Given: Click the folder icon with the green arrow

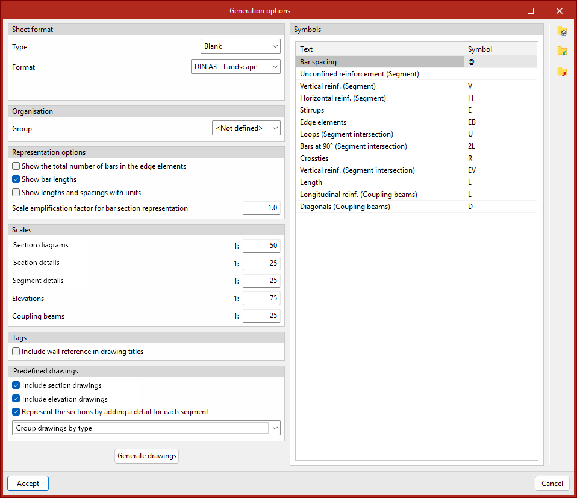Looking at the screenshot, I should click(562, 51).
